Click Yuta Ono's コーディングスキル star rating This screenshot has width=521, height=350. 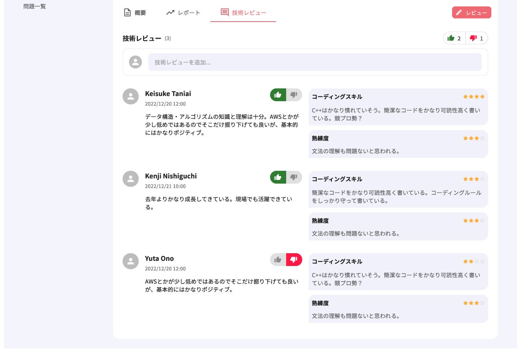point(474,261)
